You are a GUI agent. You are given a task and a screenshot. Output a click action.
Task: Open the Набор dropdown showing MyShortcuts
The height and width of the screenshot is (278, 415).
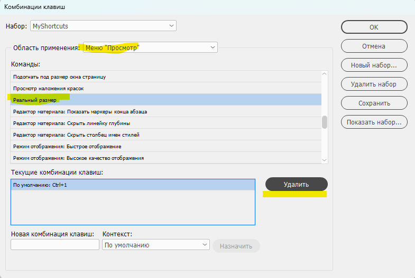103,26
